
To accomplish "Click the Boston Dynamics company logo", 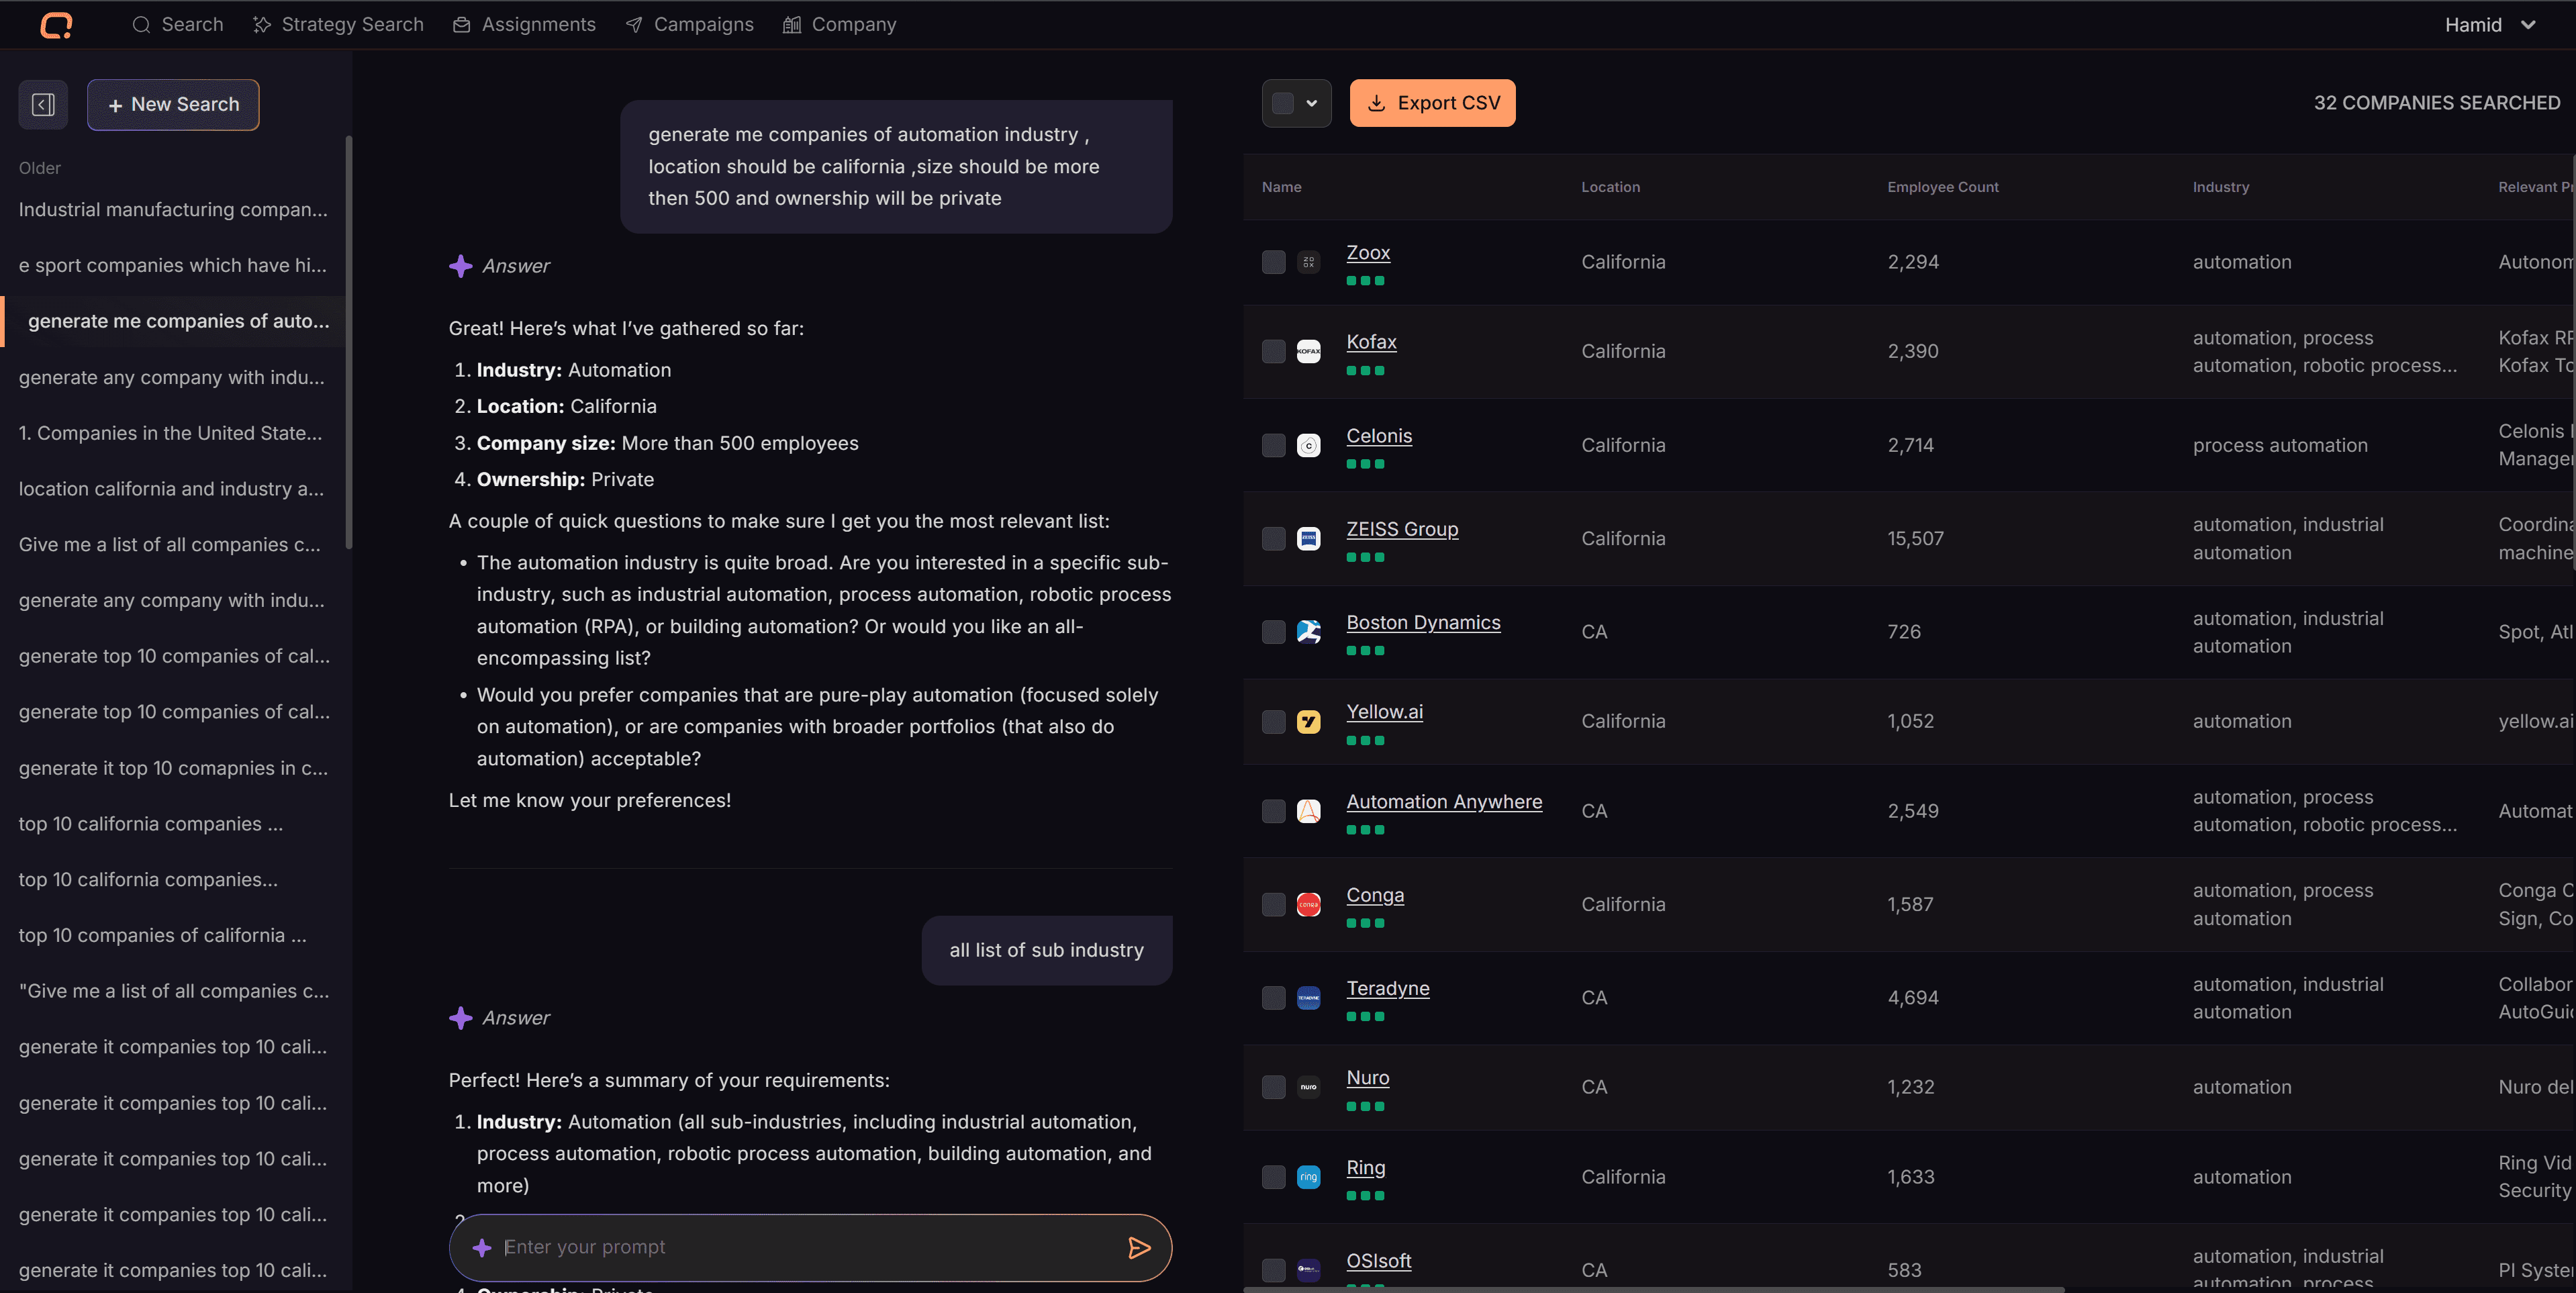I will pyautogui.click(x=1309, y=631).
